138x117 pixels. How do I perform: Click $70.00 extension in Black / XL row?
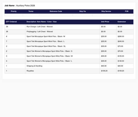[120, 46]
